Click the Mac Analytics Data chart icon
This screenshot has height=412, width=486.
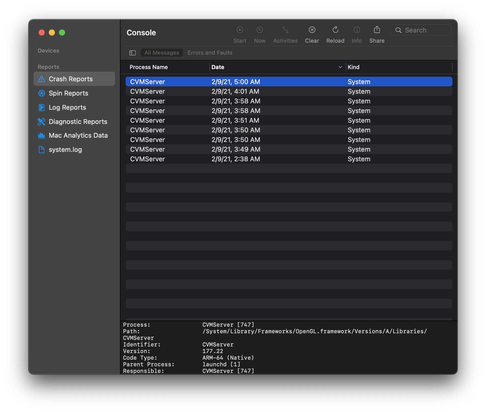tap(41, 135)
